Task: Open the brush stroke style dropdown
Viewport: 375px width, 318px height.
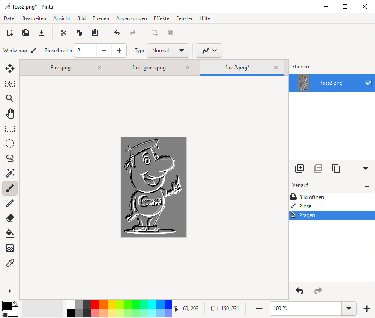Action: (209, 51)
